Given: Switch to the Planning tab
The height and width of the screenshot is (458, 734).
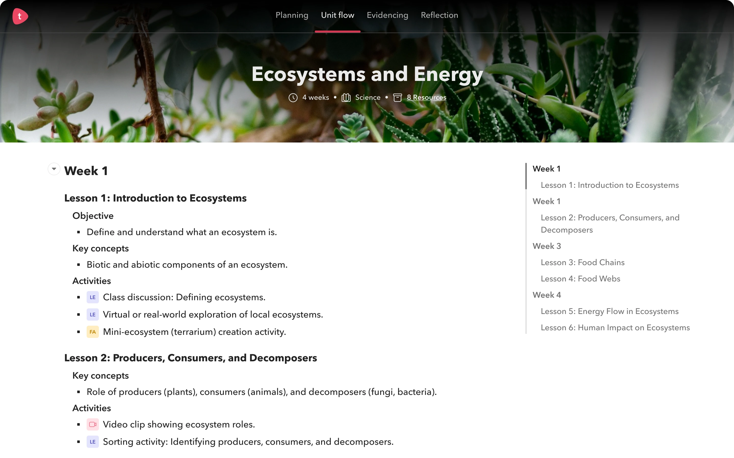Looking at the screenshot, I should (292, 15).
